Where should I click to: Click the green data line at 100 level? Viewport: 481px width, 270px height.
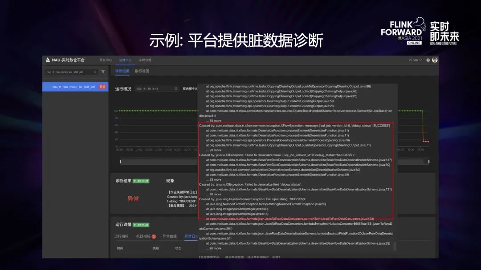coord(158,111)
